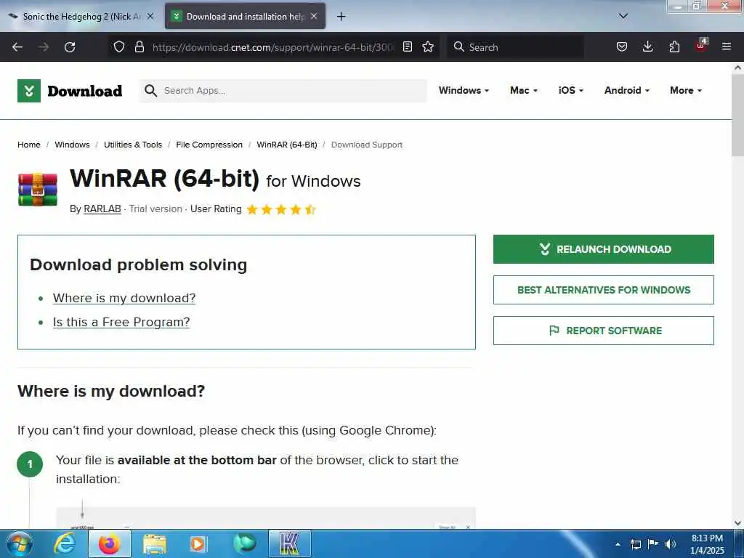This screenshot has height=558, width=744.
Task: Expand the Android dropdown menu
Action: tap(627, 90)
